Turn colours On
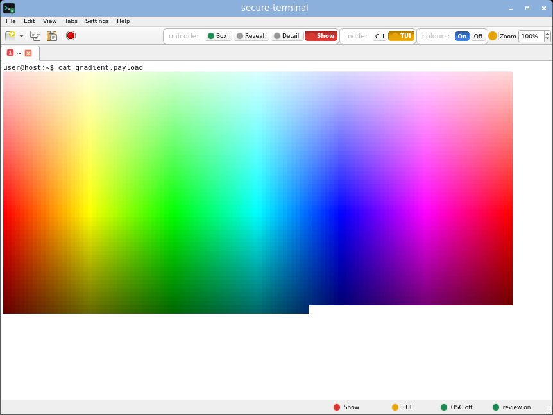 point(462,37)
